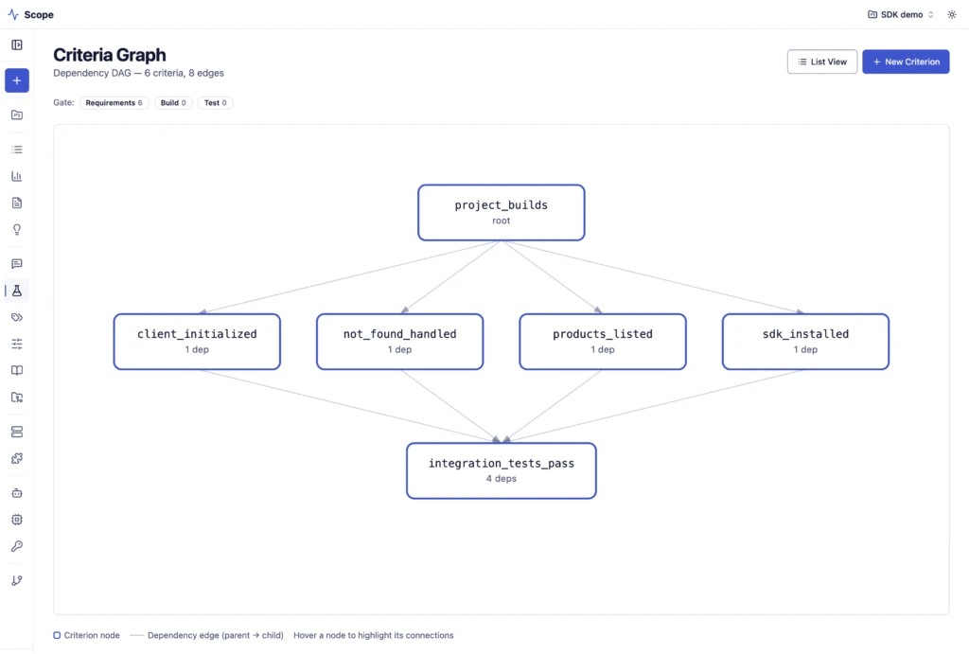Open the sliders icon in sidebar

click(x=17, y=344)
